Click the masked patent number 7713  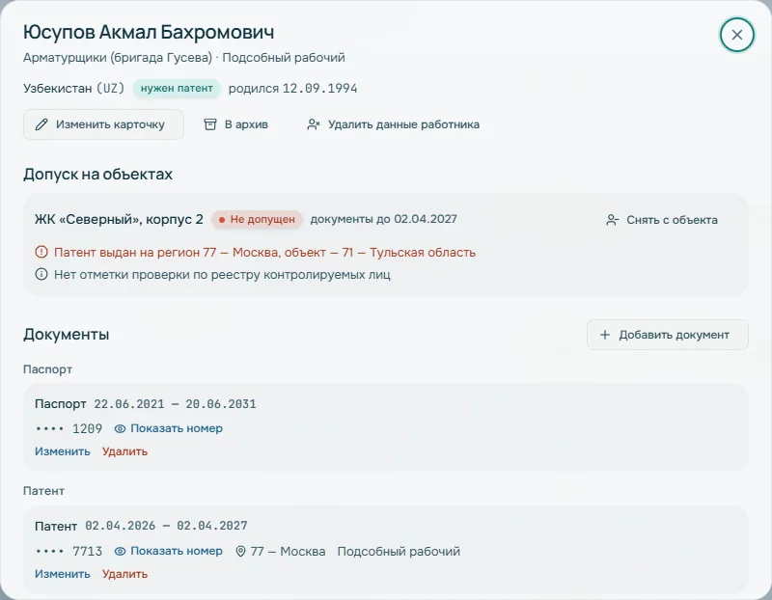69,551
